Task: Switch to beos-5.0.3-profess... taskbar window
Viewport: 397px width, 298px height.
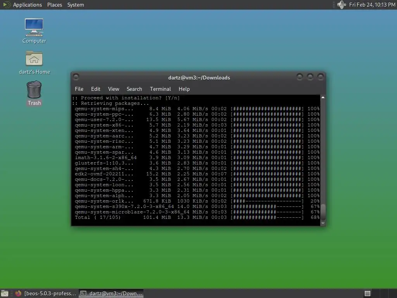Action: point(46,293)
